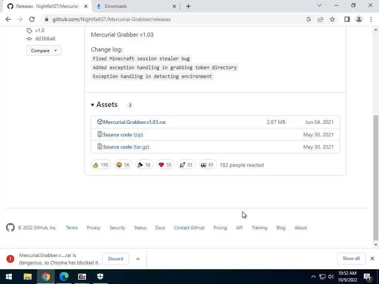This screenshot has height=284, width=379.
Task: Click Show all downloads
Action: pyautogui.click(x=351, y=258)
